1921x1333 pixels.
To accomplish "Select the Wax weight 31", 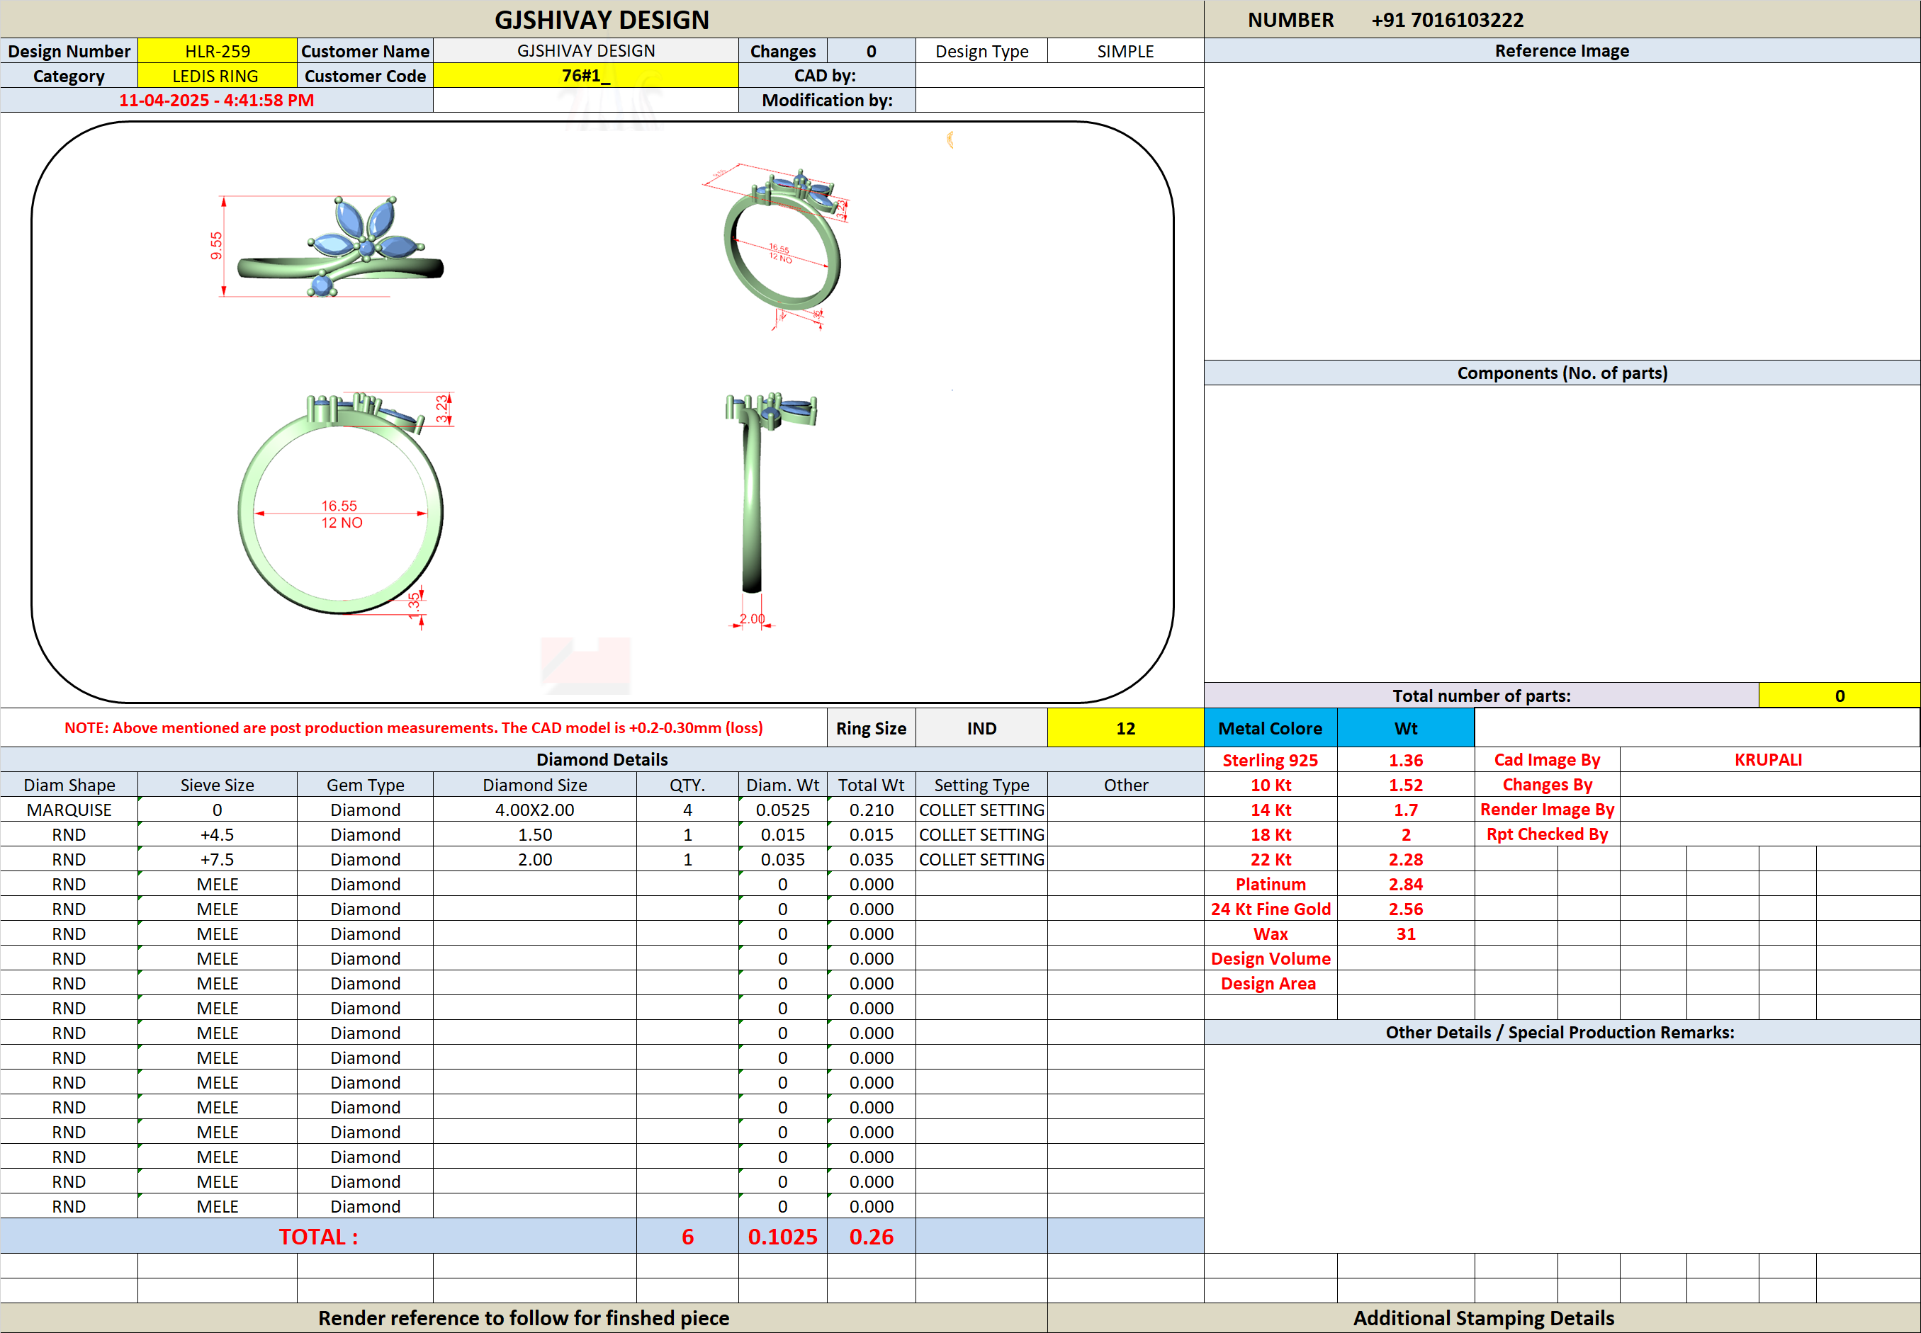I will point(1405,934).
